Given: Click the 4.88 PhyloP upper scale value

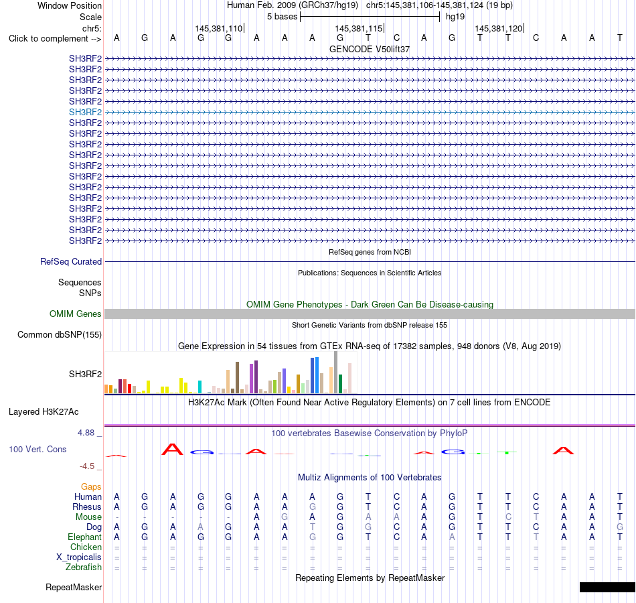Looking at the screenshot, I should pos(86,433).
